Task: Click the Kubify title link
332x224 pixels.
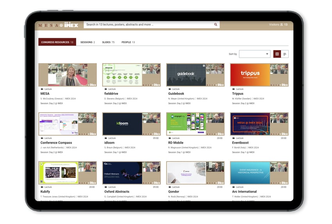Action: [45, 192]
